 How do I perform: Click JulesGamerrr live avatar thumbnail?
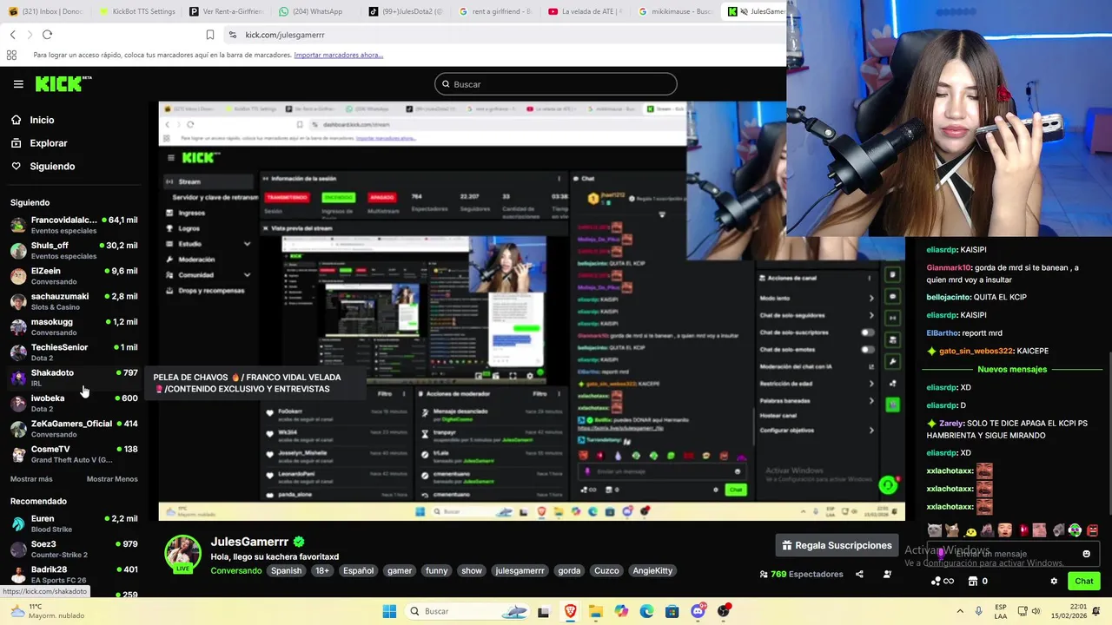pos(183,554)
